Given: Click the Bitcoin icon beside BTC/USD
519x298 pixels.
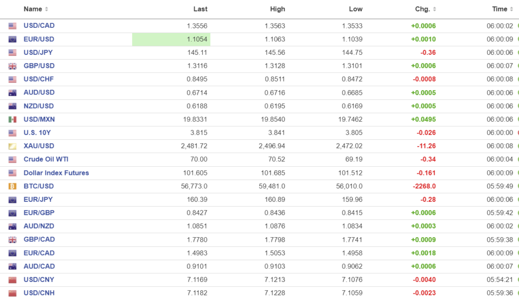Looking at the screenshot, I should 13,187.
